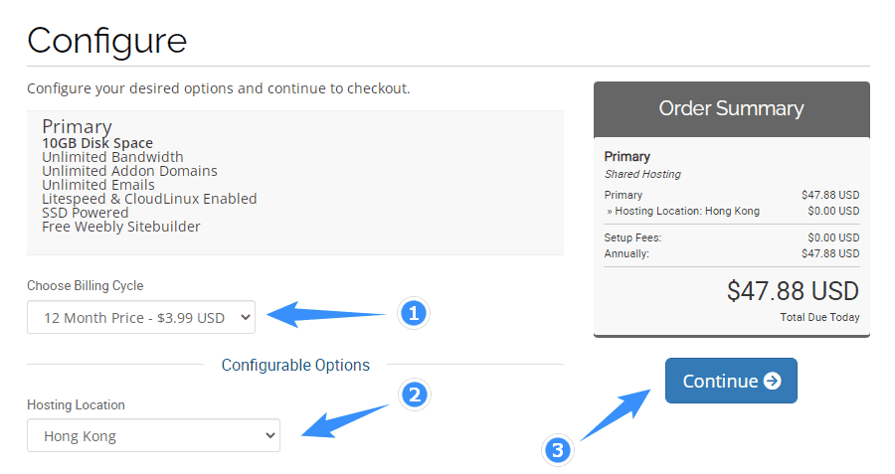Click the blue number 2 badge
Viewport: 895px width, 474px height.
(x=415, y=395)
